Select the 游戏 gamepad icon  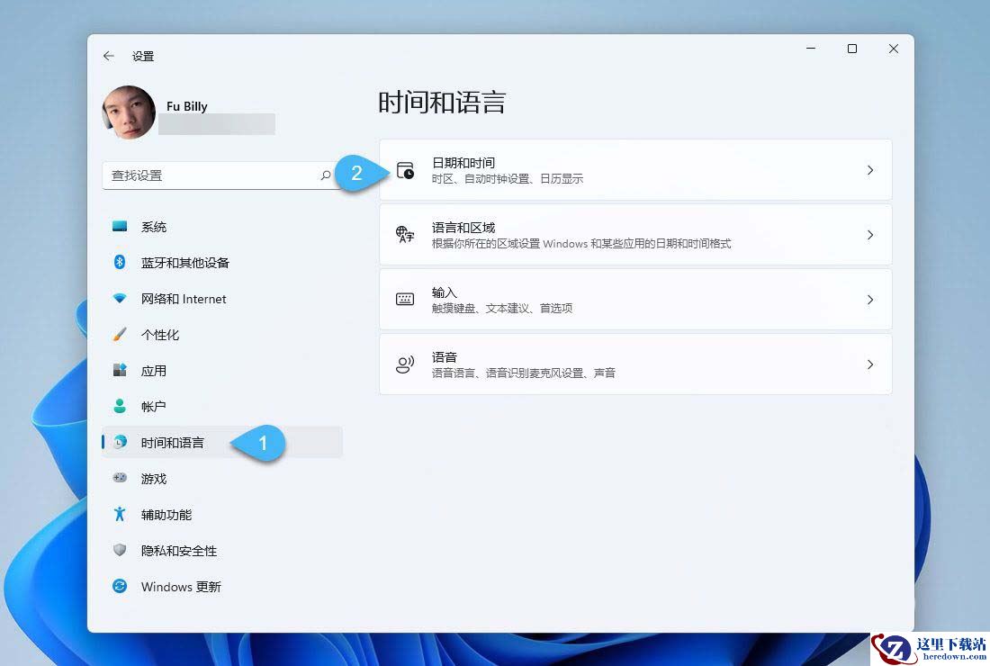tap(120, 478)
